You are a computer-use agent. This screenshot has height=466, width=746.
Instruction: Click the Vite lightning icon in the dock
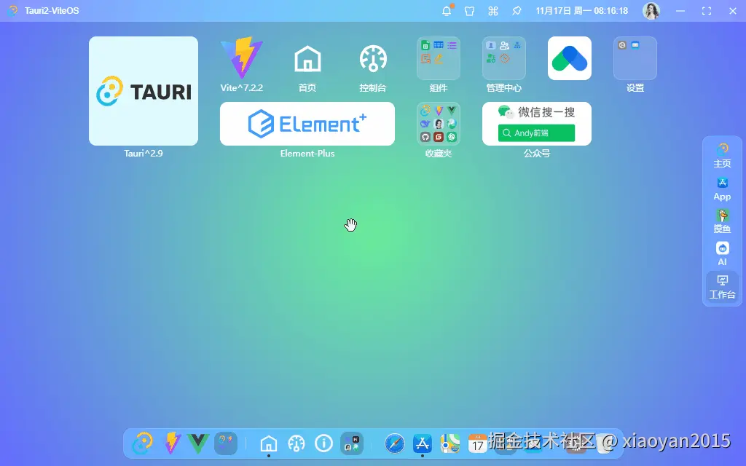[172, 443]
